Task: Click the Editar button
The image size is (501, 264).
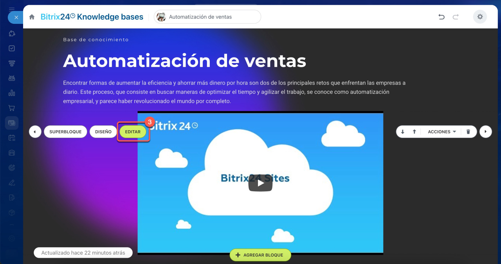Action: tap(133, 132)
